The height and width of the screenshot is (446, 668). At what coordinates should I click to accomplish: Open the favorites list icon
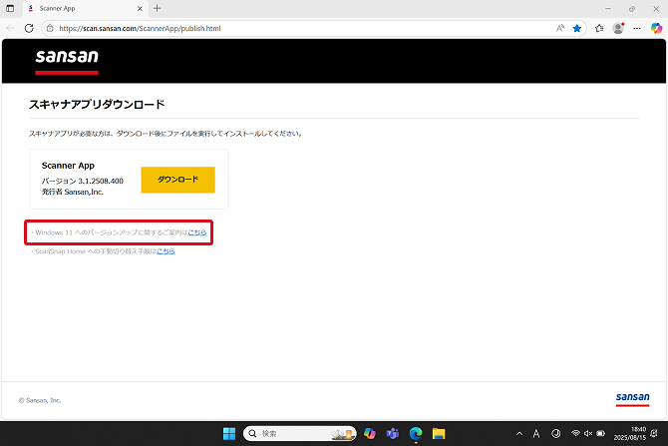click(x=599, y=28)
